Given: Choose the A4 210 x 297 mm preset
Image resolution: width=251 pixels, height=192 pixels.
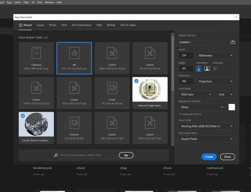Looking at the screenshot, I should tap(74, 58).
